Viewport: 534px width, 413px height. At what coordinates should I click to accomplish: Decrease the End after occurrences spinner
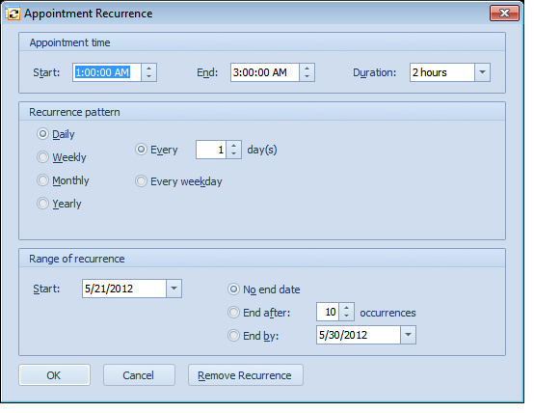(346, 316)
